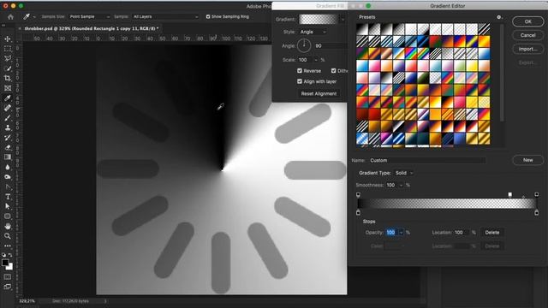Select the Hand tool

point(8,226)
